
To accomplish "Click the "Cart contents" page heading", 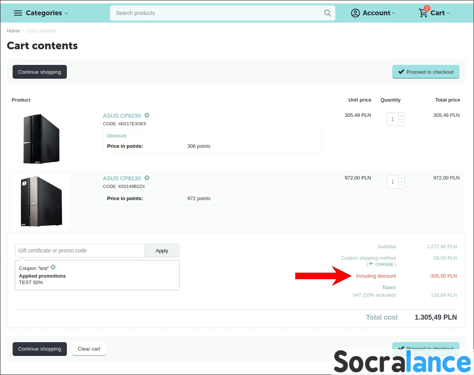I will (x=42, y=46).
